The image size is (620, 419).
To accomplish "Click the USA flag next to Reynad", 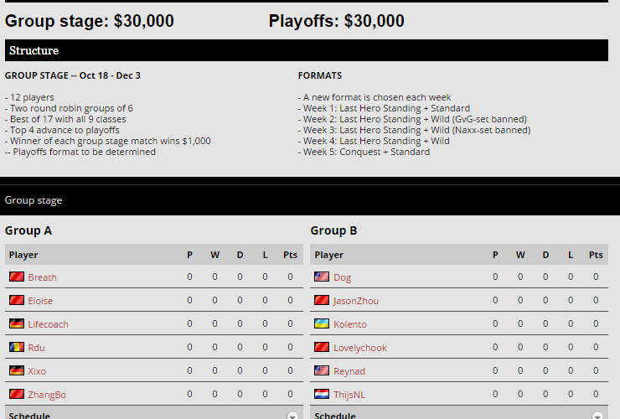I will point(322,370).
